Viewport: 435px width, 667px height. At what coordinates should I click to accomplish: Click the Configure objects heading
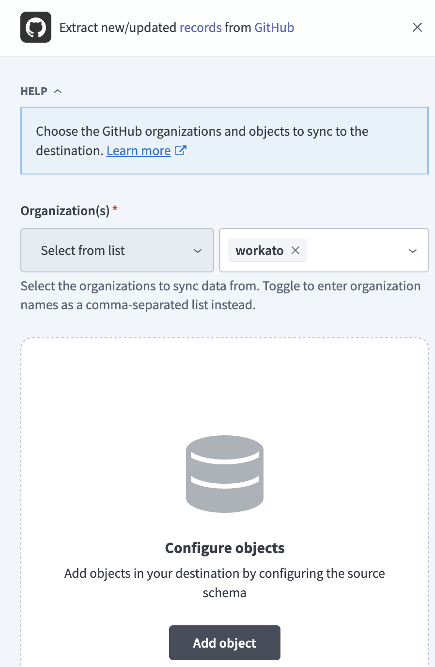tap(225, 548)
